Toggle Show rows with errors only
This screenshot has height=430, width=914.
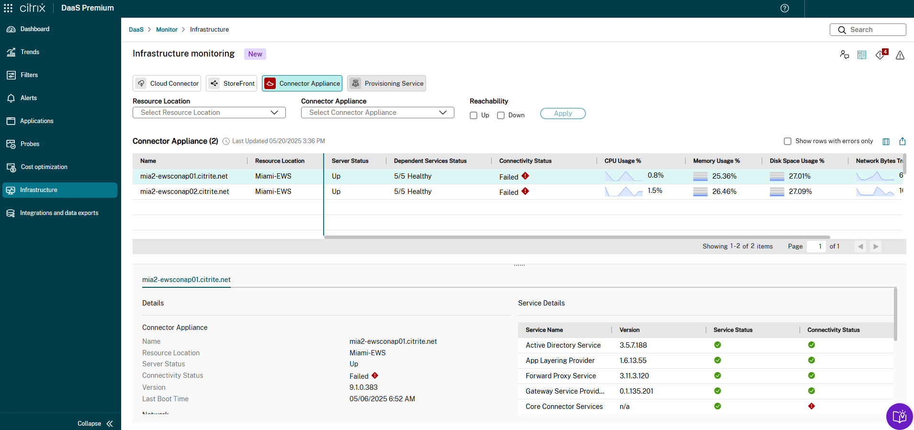click(x=787, y=141)
